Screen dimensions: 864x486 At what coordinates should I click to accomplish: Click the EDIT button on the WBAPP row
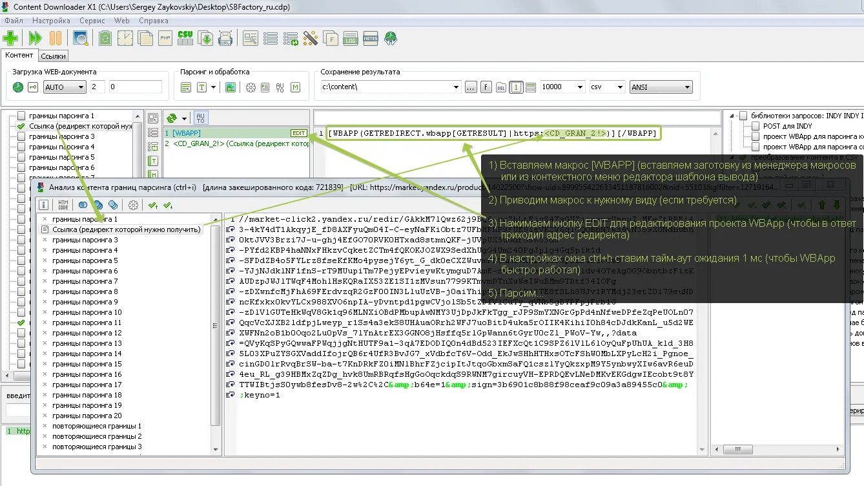point(299,133)
